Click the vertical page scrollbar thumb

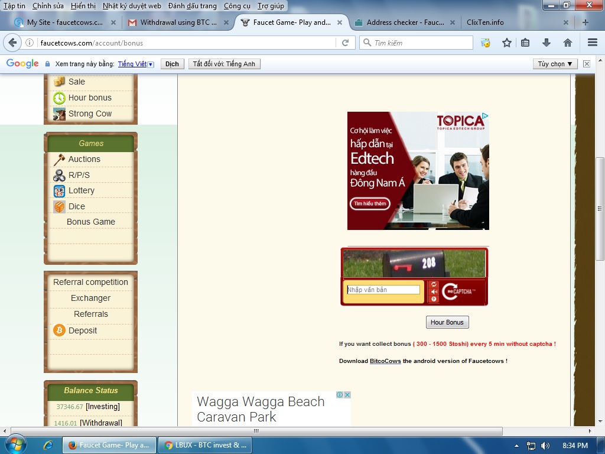point(599,209)
